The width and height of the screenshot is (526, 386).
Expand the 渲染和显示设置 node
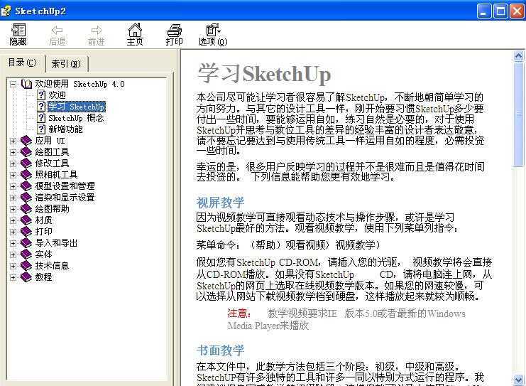tap(13, 198)
